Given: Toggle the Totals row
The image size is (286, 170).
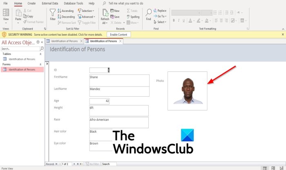Looking at the screenshot, I should click(x=132, y=11).
